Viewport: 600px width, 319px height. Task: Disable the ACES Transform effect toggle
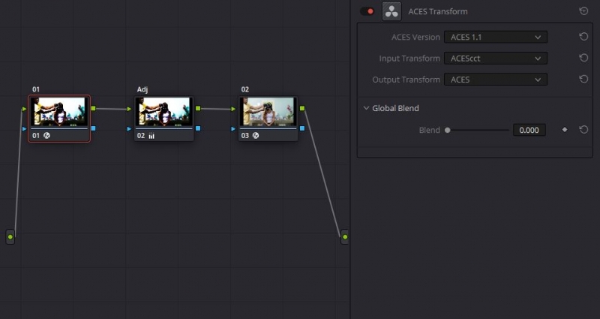click(367, 11)
